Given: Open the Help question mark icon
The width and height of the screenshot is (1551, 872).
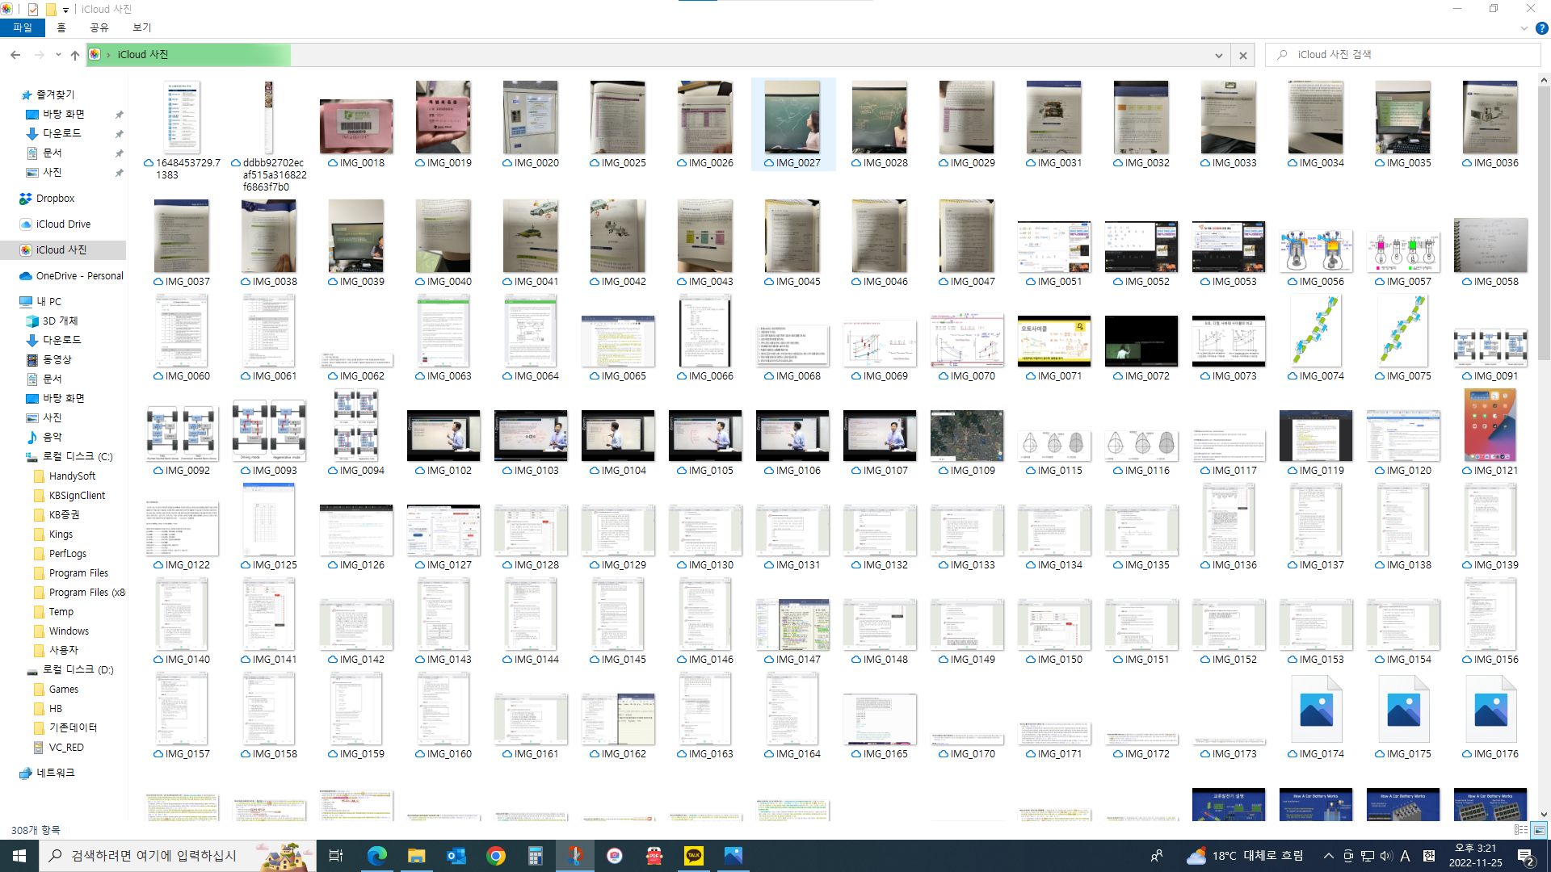Looking at the screenshot, I should click(x=1541, y=28).
